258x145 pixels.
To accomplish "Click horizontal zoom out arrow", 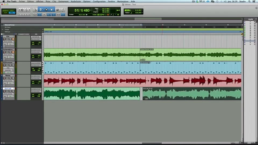I will coord(19,10).
